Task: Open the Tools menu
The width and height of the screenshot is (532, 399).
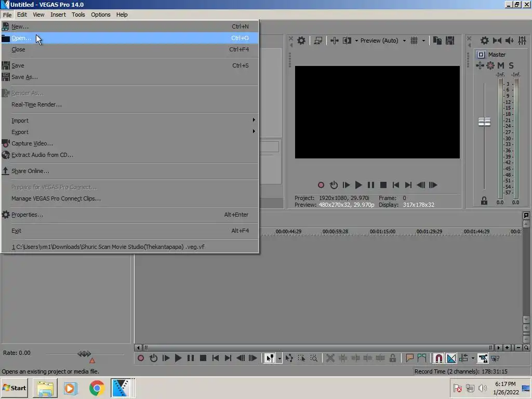Action: point(78,15)
